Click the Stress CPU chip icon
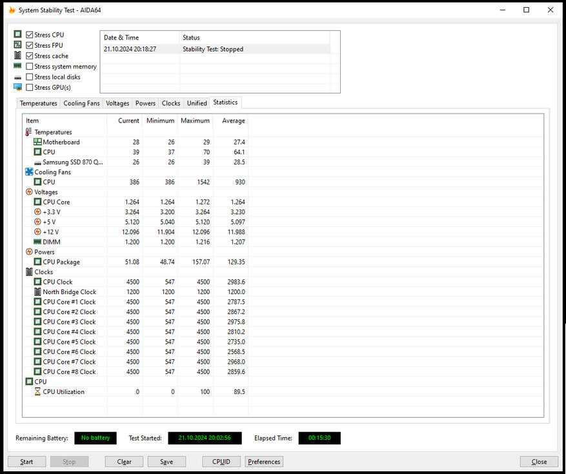The image size is (566, 474). click(17, 34)
